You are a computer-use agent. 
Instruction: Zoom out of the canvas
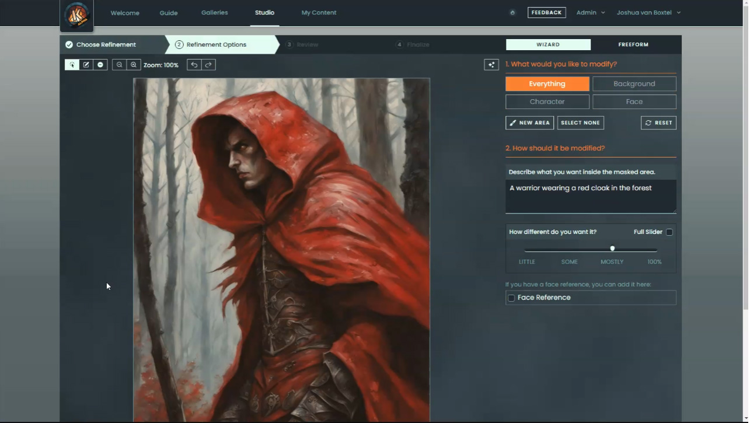pyautogui.click(x=120, y=65)
